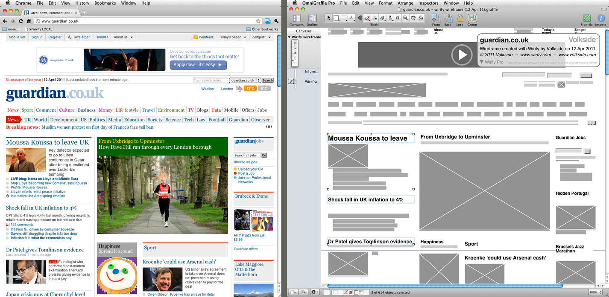Expand the Today's paper dropdown
Image resolution: width=609 pixels, height=297 pixels.
233,37
